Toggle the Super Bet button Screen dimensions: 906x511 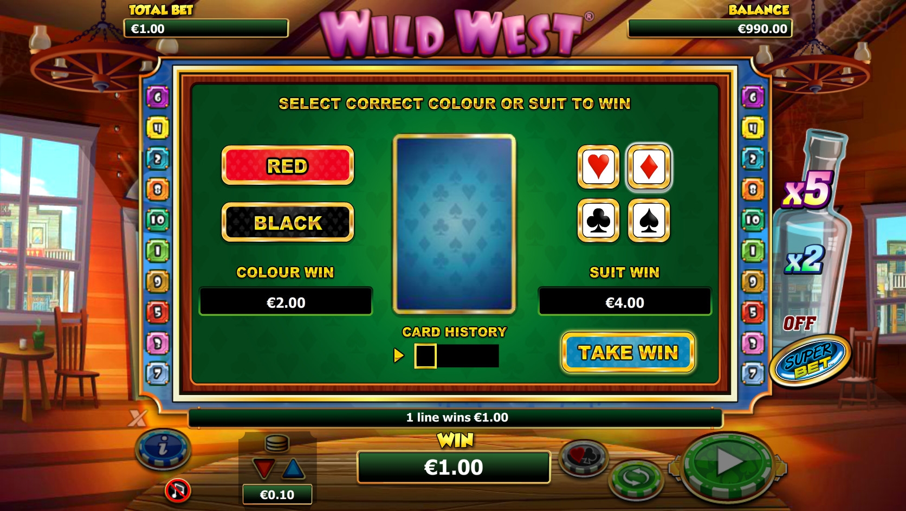[811, 359]
